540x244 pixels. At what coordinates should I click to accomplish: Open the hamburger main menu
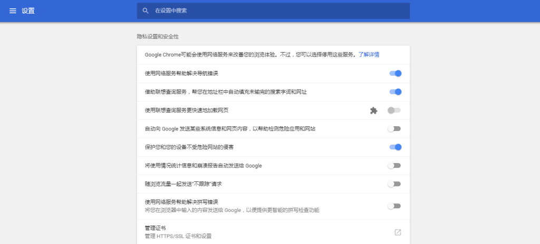[13, 11]
